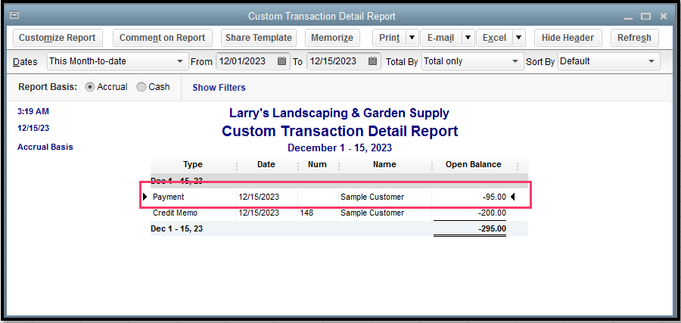This screenshot has width=681, height=323.
Task: Click the Credit Memo row date 12/15/2023
Action: pyautogui.click(x=259, y=213)
